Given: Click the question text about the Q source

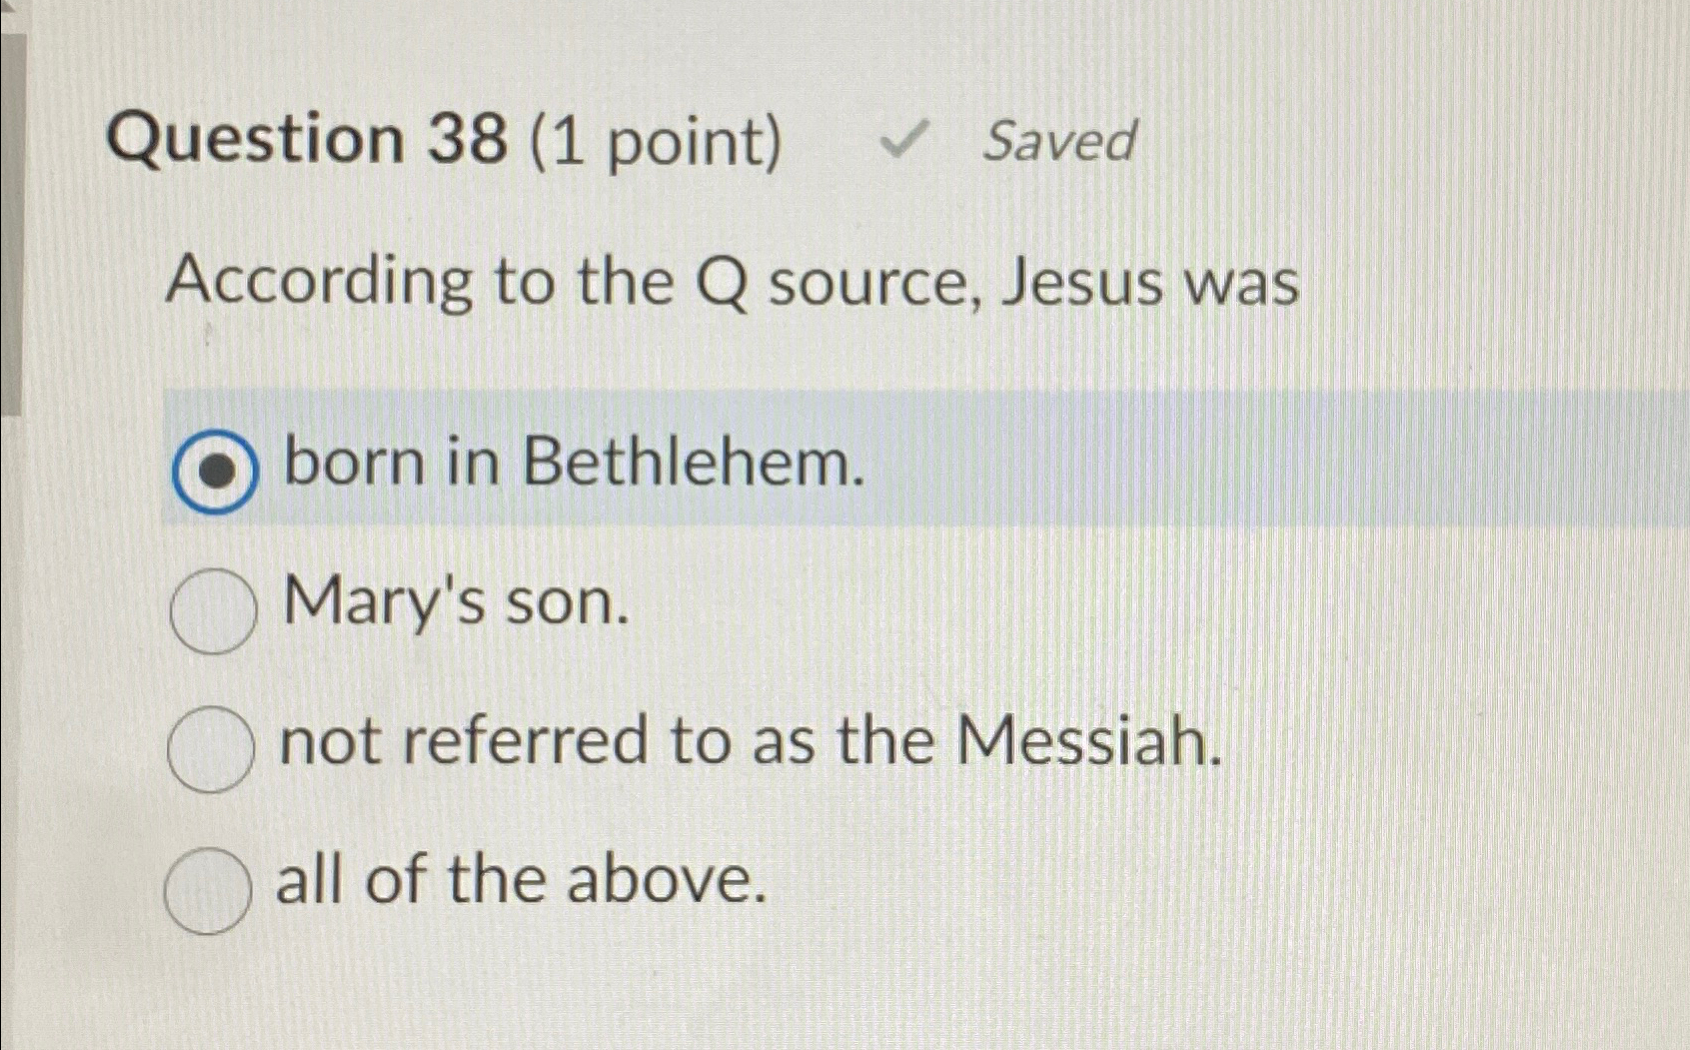Looking at the screenshot, I should tap(735, 285).
